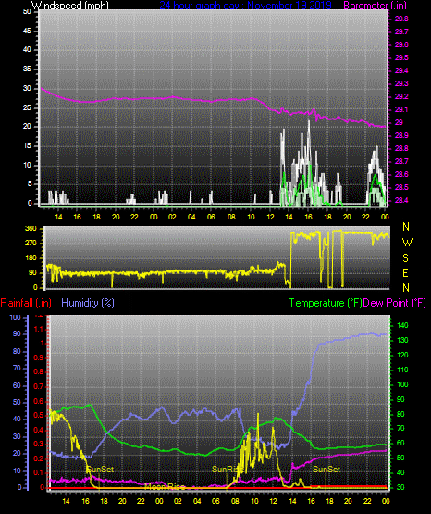Select the "24 hour graph day : November 19 2019" heading
431x514 pixels.
[x=245, y=5]
